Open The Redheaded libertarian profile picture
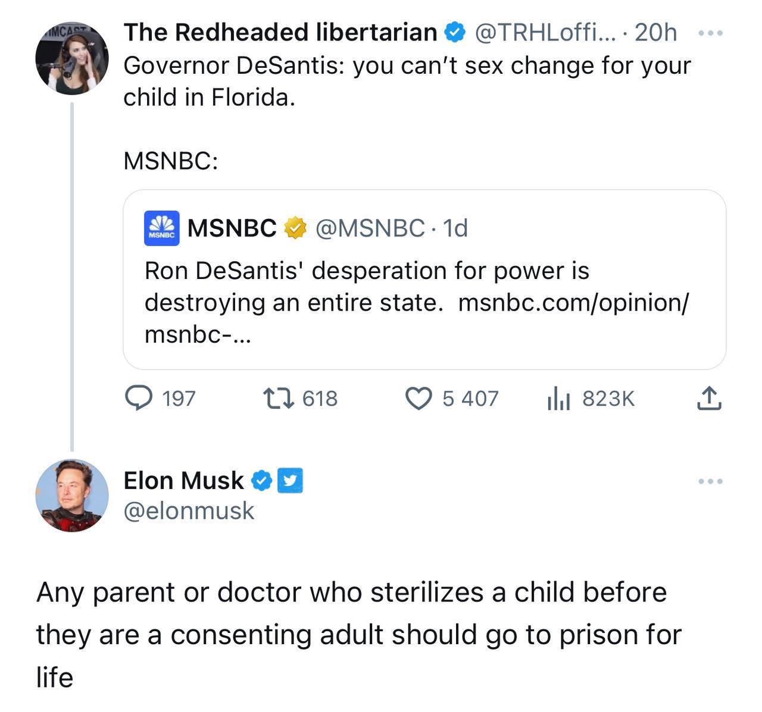The height and width of the screenshot is (712, 762). (x=72, y=59)
